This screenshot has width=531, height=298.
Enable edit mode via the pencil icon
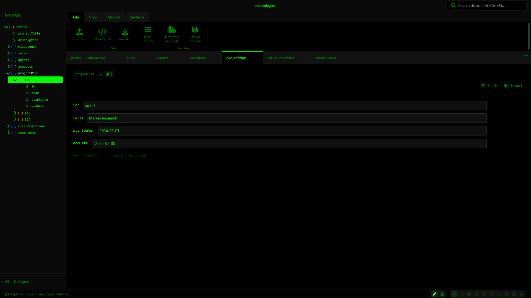point(434,294)
